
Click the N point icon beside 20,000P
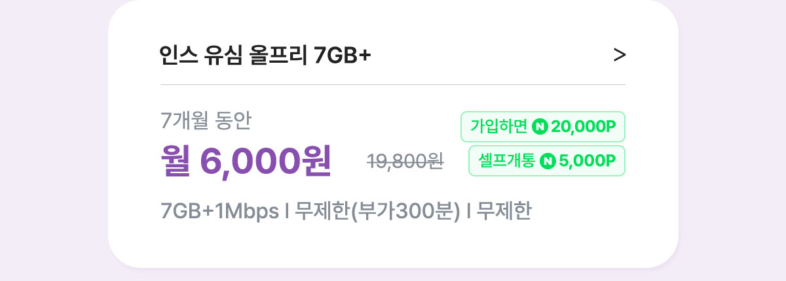[x=540, y=127]
